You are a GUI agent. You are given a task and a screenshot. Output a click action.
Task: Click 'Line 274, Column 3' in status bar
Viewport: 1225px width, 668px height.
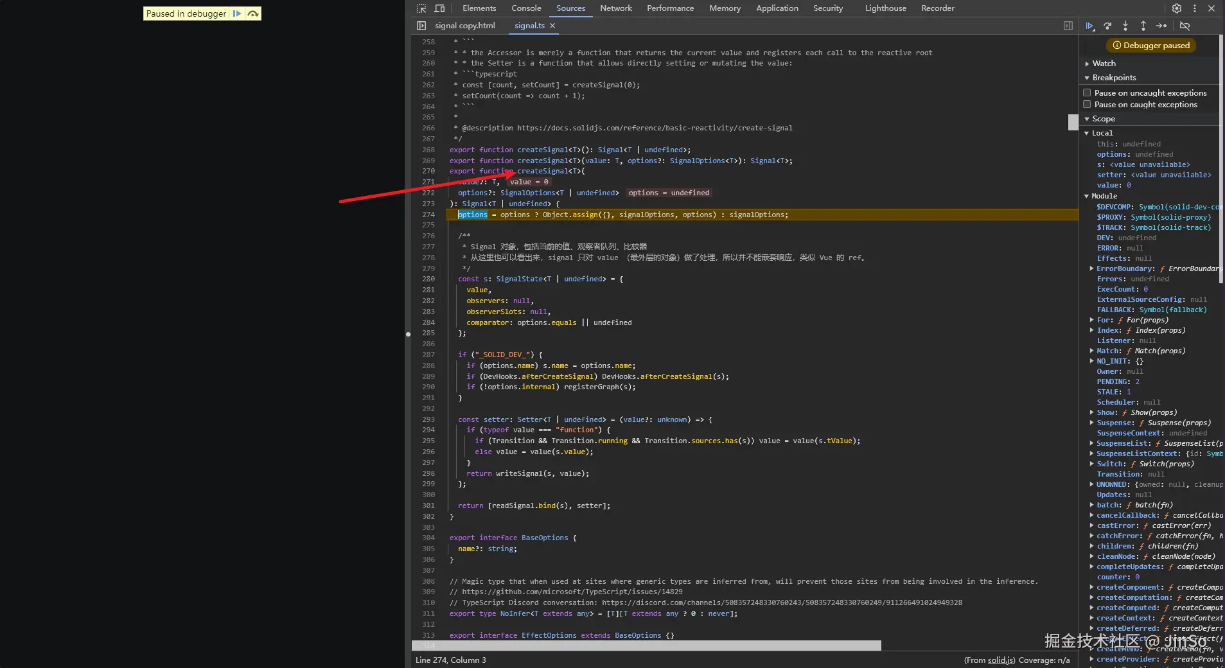pyautogui.click(x=451, y=660)
